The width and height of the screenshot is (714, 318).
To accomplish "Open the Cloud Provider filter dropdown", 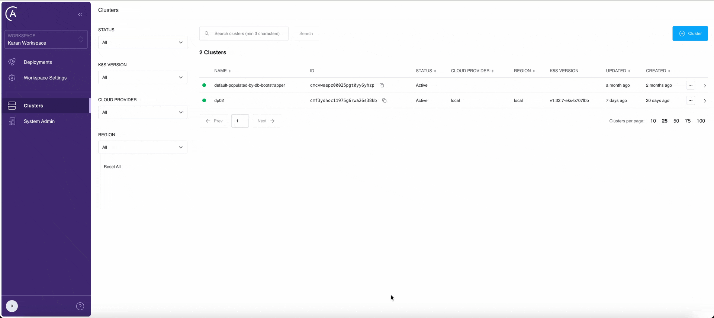I will [x=142, y=112].
